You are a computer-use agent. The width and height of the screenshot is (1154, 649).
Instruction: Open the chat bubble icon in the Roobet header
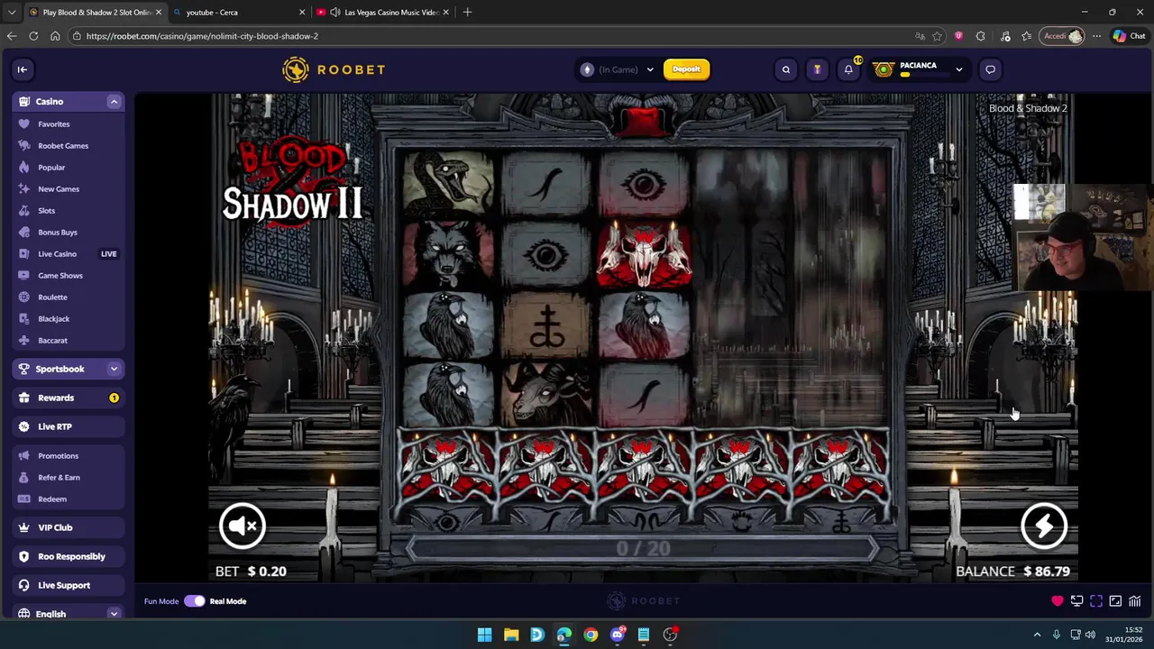[990, 69]
